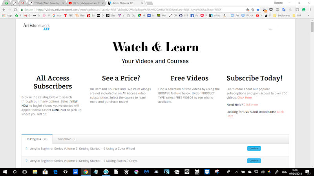Go back with browser back arrow
314x176 pixels.
[4, 9]
